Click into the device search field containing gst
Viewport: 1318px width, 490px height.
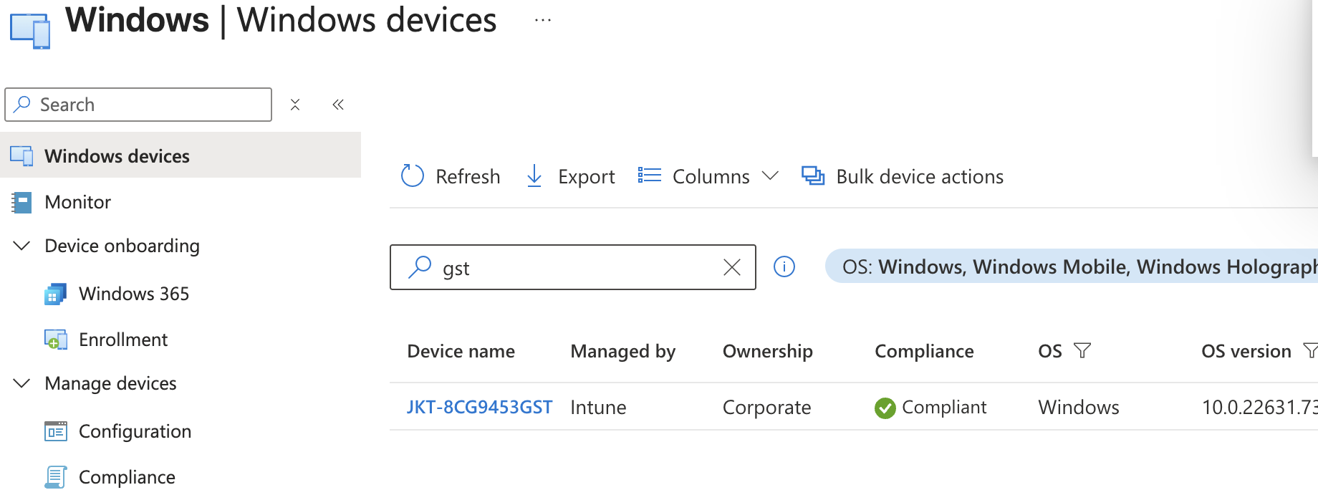[x=572, y=267]
